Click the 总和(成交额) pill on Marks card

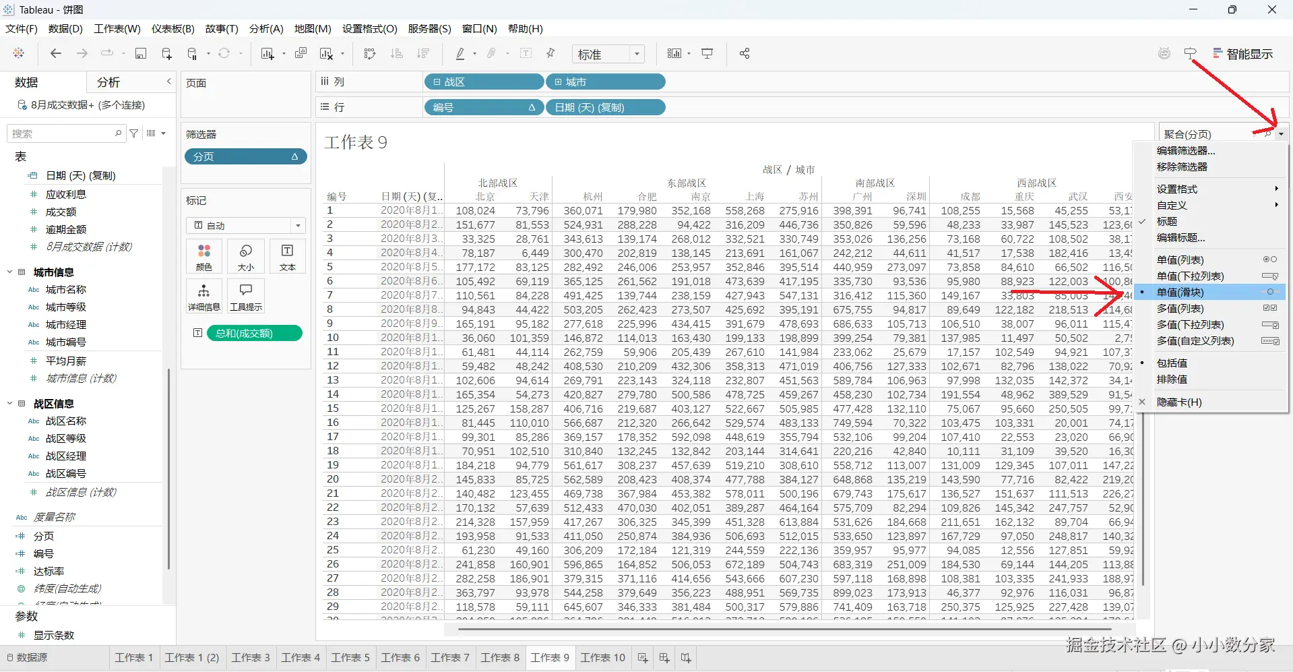pyautogui.click(x=255, y=333)
